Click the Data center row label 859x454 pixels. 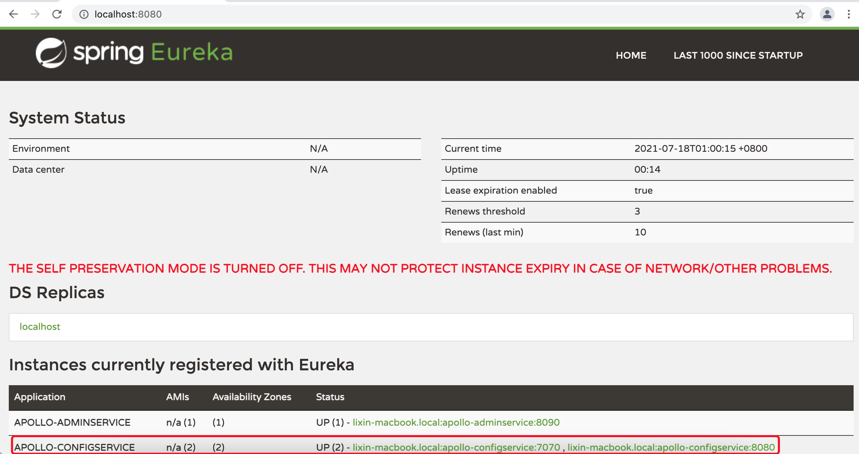[x=38, y=169]
